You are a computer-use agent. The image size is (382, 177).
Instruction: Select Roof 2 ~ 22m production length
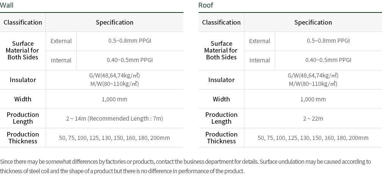pos(313,118)
